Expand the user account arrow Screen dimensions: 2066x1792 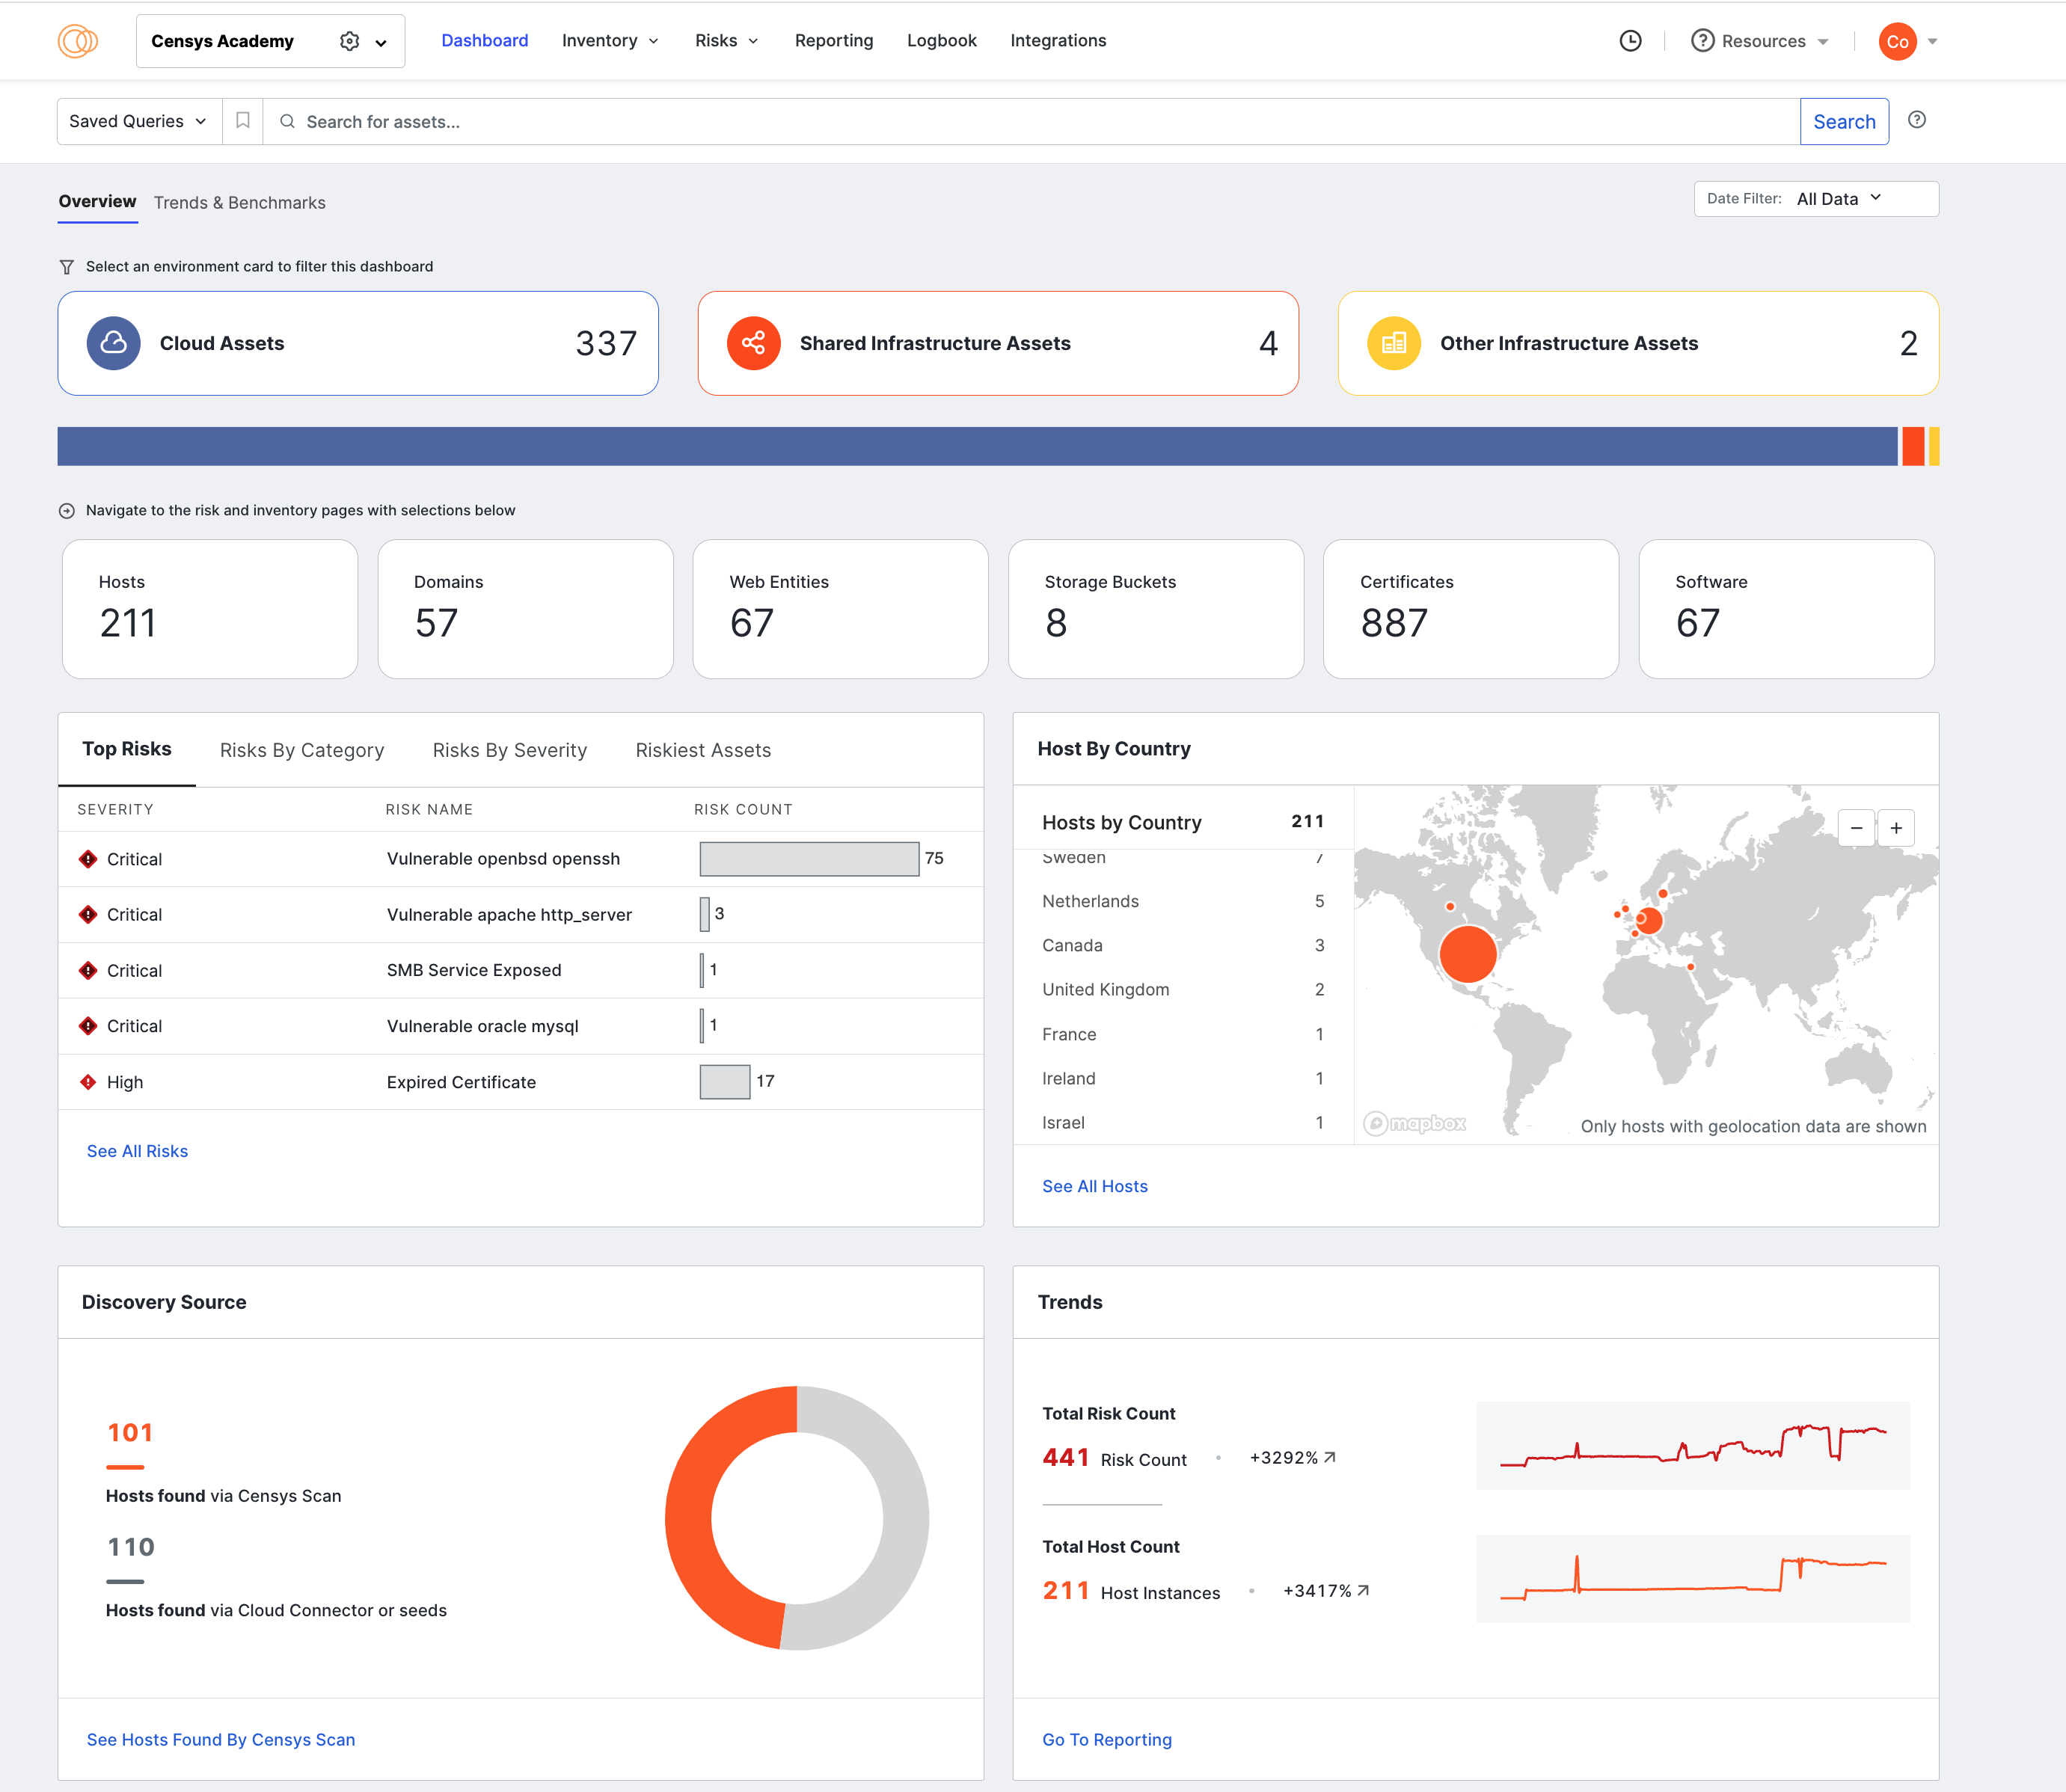1932,42
